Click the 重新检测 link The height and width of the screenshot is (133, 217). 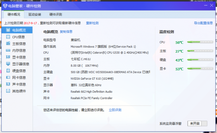[x=92, y=23]
